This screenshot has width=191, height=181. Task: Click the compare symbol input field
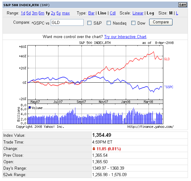click(67, 22)
